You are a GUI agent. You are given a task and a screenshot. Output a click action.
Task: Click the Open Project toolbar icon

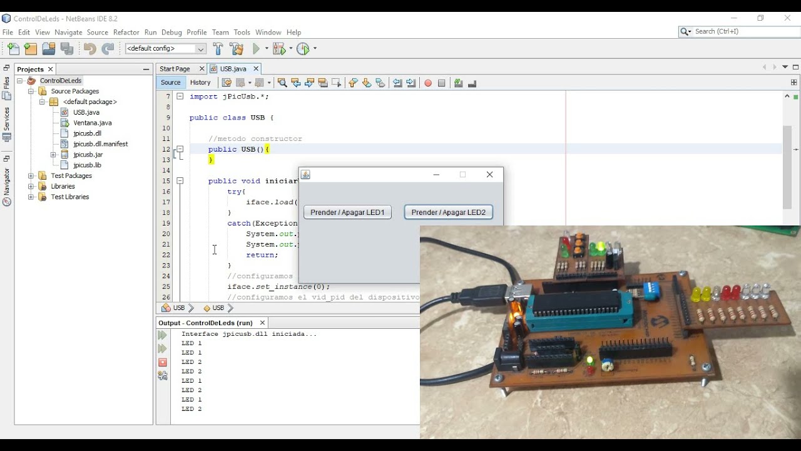click(x=49, y=49)
